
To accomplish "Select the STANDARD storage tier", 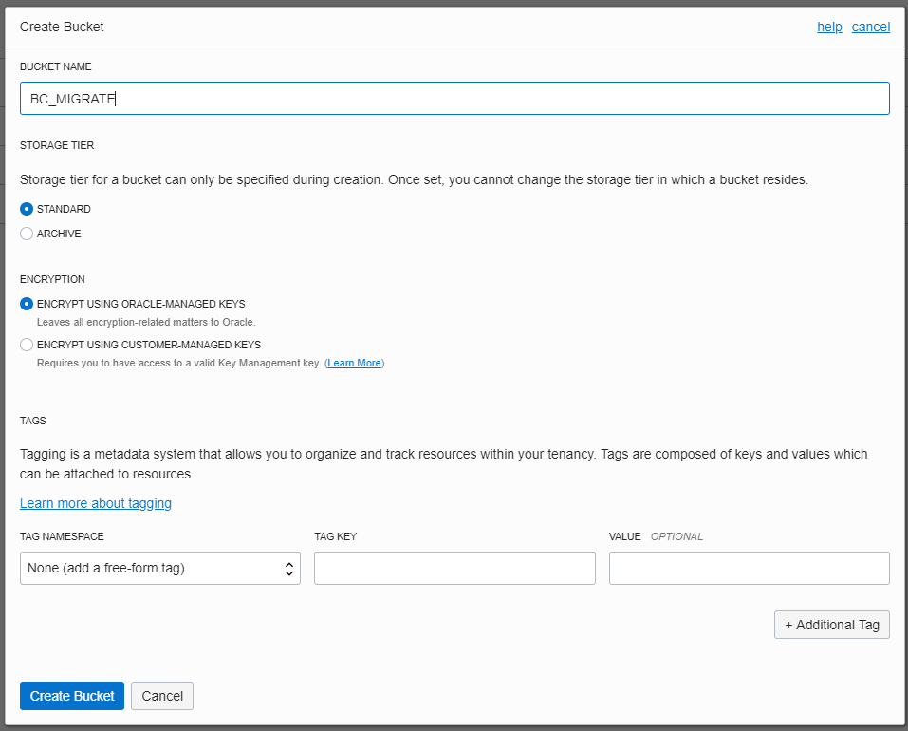I will (x=27, y=209).
